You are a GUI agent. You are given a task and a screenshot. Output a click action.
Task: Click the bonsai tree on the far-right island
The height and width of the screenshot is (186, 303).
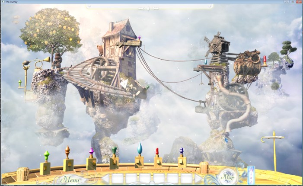[288, 48]
